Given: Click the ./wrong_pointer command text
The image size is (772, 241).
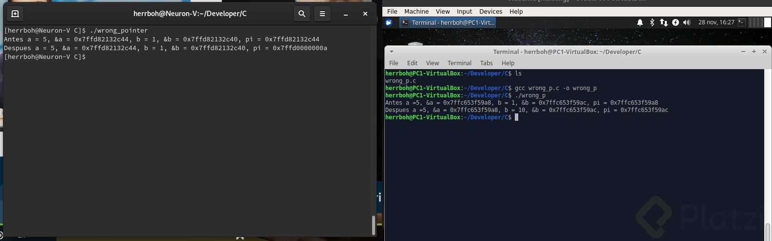Looking at the screenshot, I should point(119,31).
